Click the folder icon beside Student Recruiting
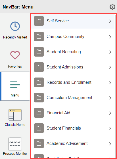 [39, 52]
